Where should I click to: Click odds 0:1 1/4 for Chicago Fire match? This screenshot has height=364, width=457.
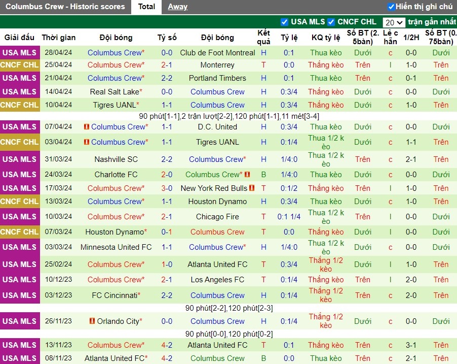click(289, 216)
